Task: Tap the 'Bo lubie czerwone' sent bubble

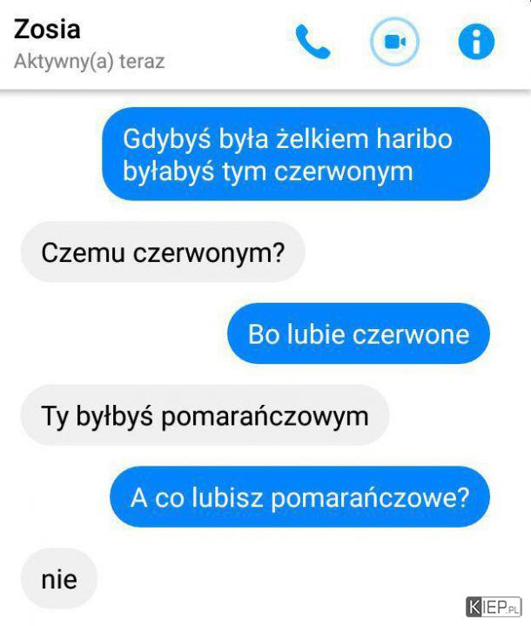Action: pyautogui.click(x=359, y=333)
